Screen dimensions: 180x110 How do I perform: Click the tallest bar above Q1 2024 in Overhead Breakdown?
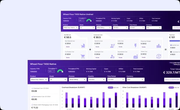coord(116,100)
